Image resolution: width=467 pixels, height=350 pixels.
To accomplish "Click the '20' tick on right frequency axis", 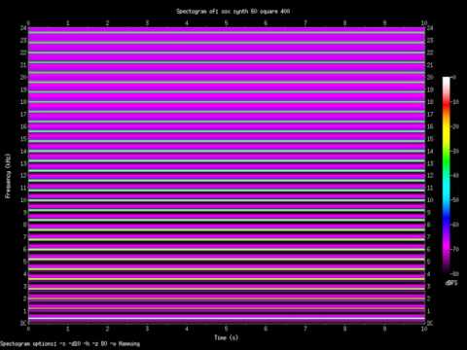I will [x=430, y=77].
